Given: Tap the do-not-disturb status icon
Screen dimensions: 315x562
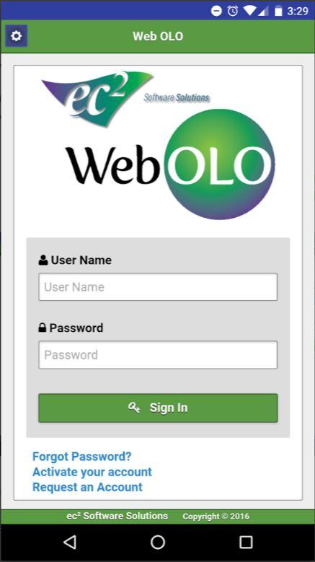Looking at the screenshot, I should click(x=216, y=11).
